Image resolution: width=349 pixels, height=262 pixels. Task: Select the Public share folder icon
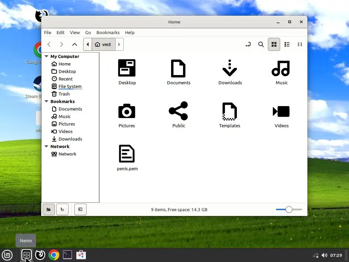click(x=178, y=111)
